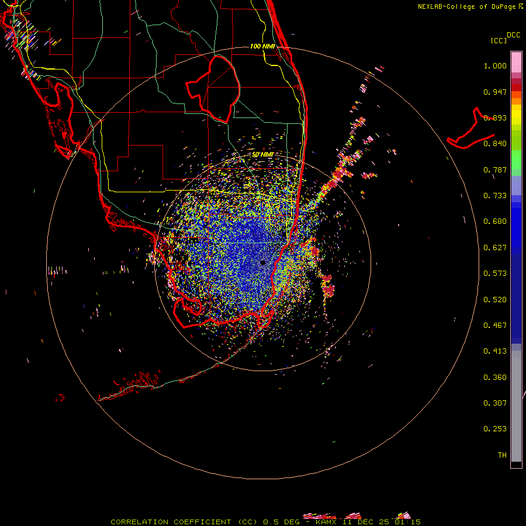
Task: Click the 0.520 legend value
Action: tap(495, 300)
